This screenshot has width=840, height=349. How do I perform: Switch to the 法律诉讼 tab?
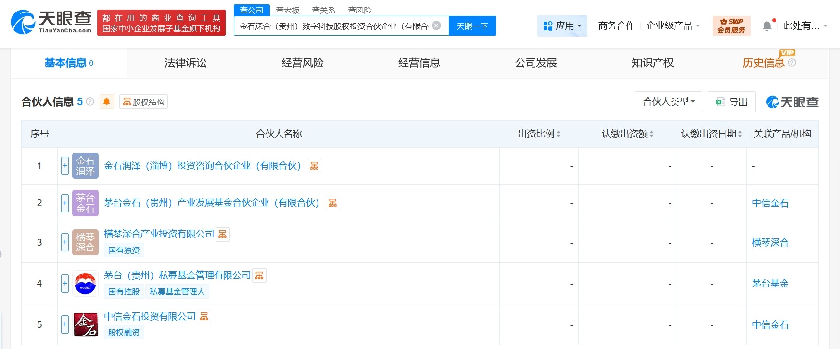tap(186, 63)
